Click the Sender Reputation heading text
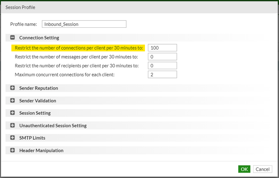Screen dimensions: 279x178 click(38, 88)
